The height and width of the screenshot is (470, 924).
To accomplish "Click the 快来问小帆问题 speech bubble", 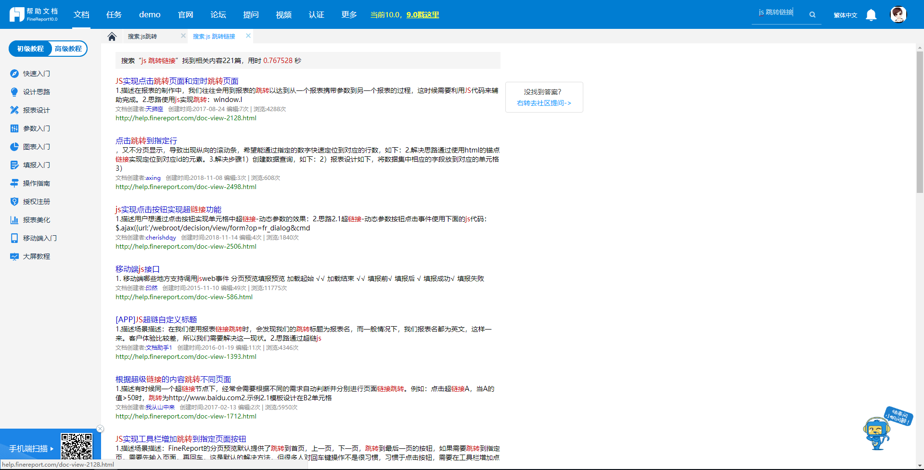I will [x=899, y=416].
